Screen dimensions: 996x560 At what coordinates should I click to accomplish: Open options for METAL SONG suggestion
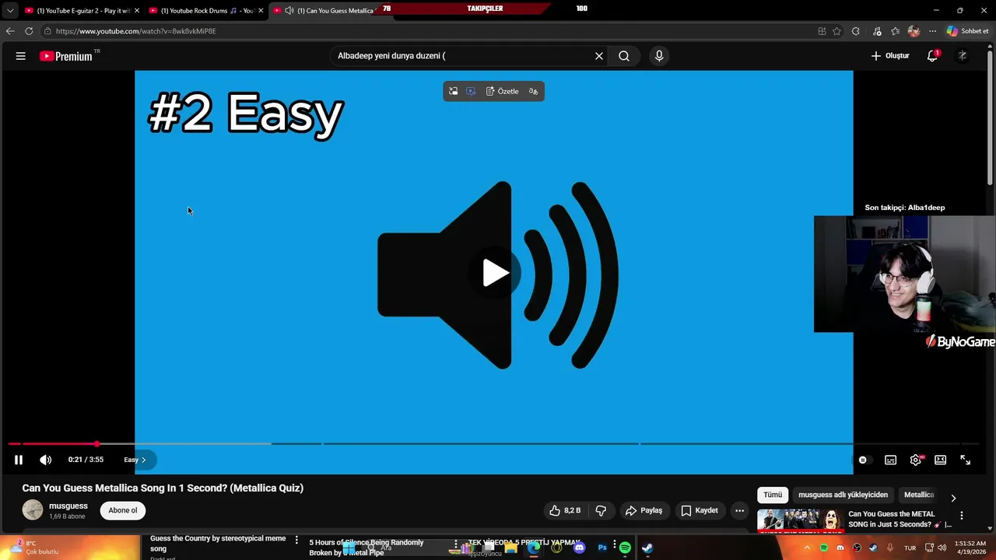tap(962, 515)
